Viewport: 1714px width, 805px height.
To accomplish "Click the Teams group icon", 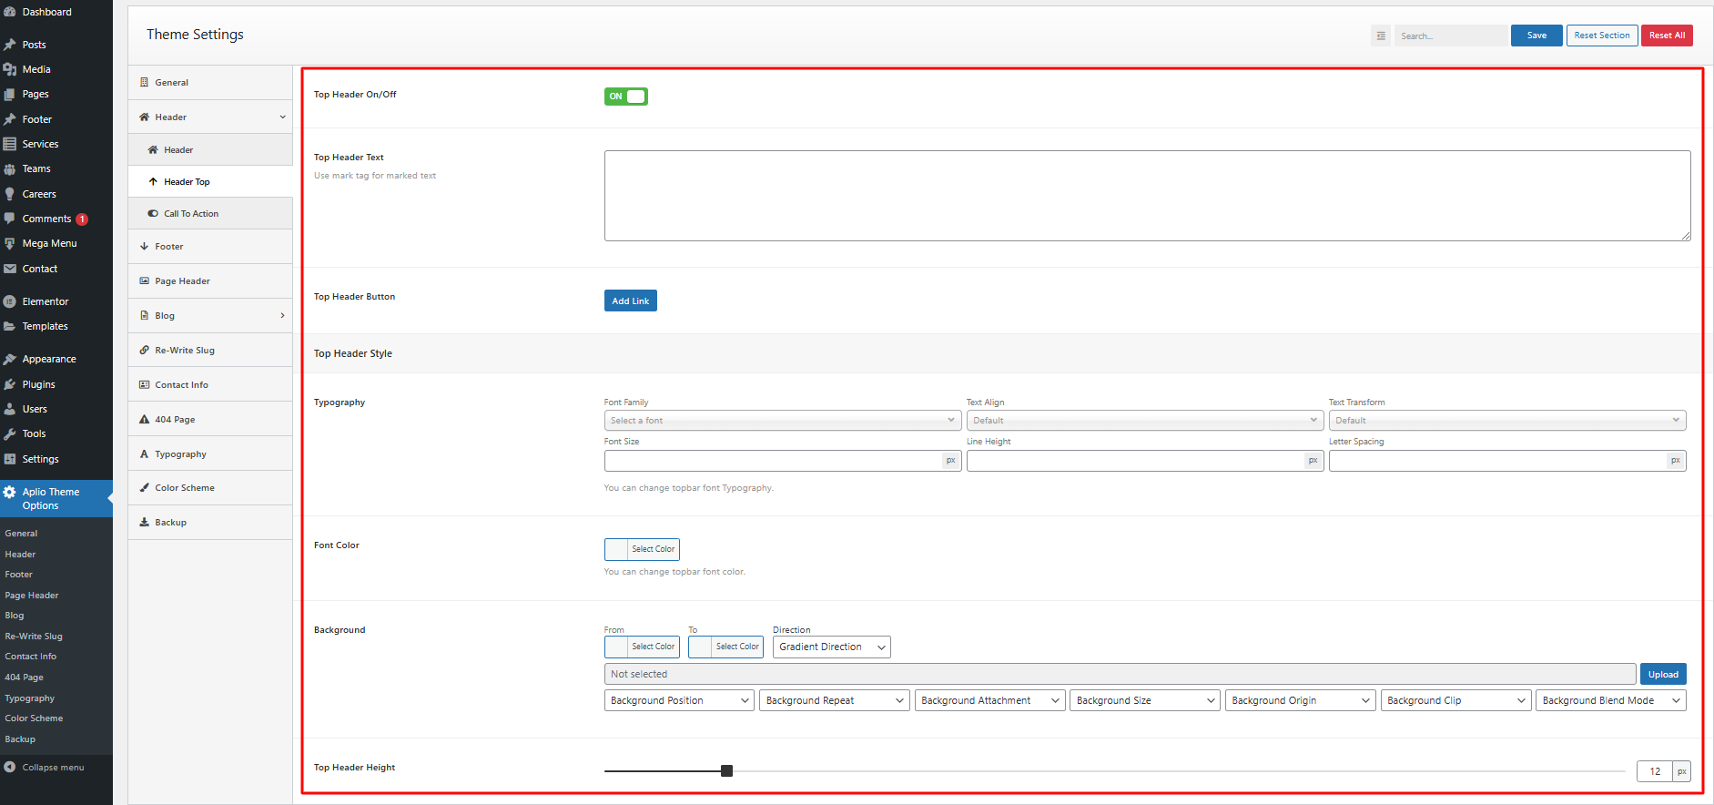I will [10, 168].
